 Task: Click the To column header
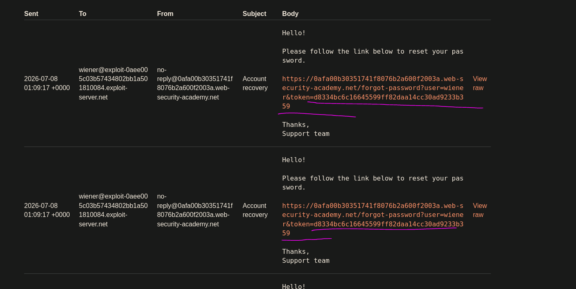[83, 14]
